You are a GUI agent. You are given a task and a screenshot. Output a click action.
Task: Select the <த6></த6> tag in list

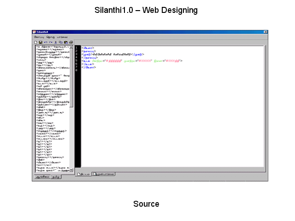tap(44, 155)
